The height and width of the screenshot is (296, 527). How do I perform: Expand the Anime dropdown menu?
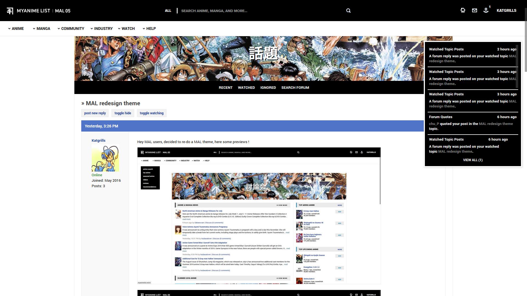[16, 29]
